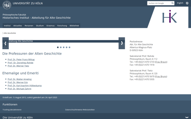Screen dimensions: 191x119
Task: Open Prof.' Dr. Dorothea Rohde link
Action: tap(20, 63)
